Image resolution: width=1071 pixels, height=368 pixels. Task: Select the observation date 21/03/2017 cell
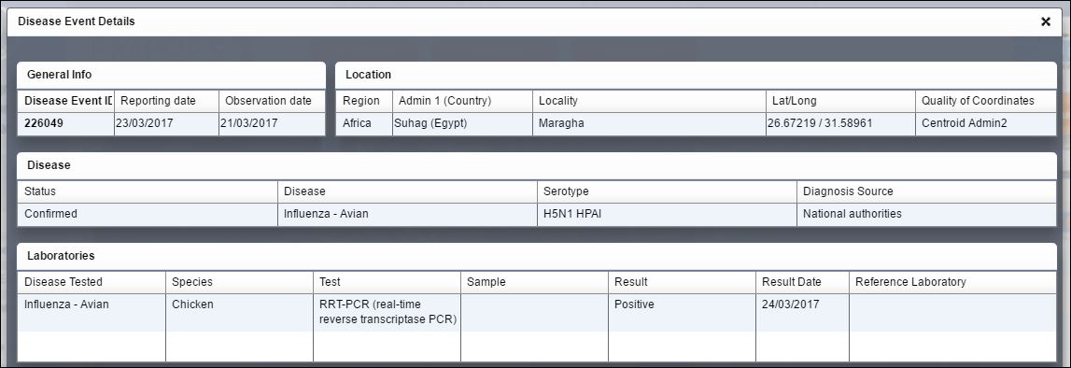click(x=273, y=123)
